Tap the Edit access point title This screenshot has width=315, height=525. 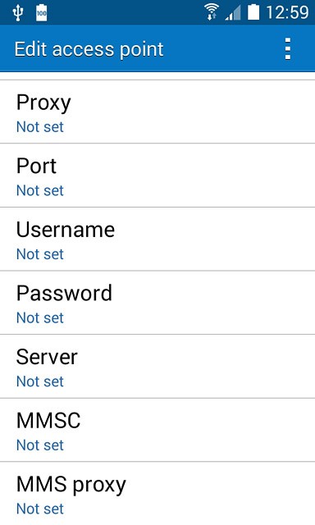point(89,49)
